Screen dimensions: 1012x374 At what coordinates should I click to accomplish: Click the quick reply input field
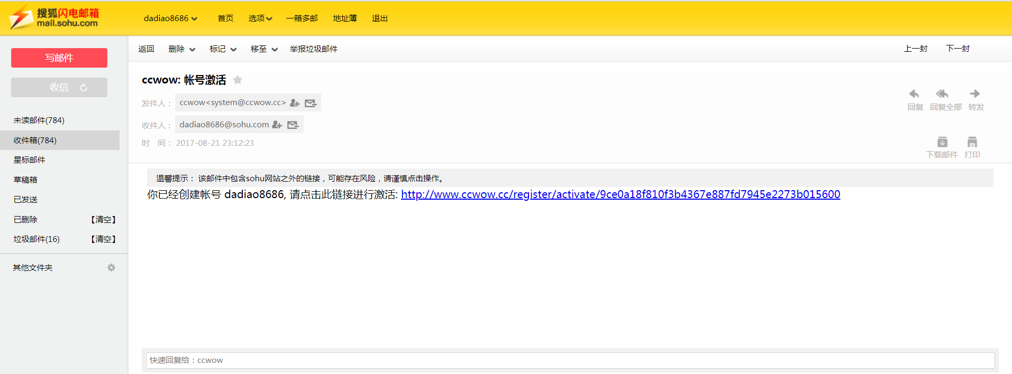(570, 360)
